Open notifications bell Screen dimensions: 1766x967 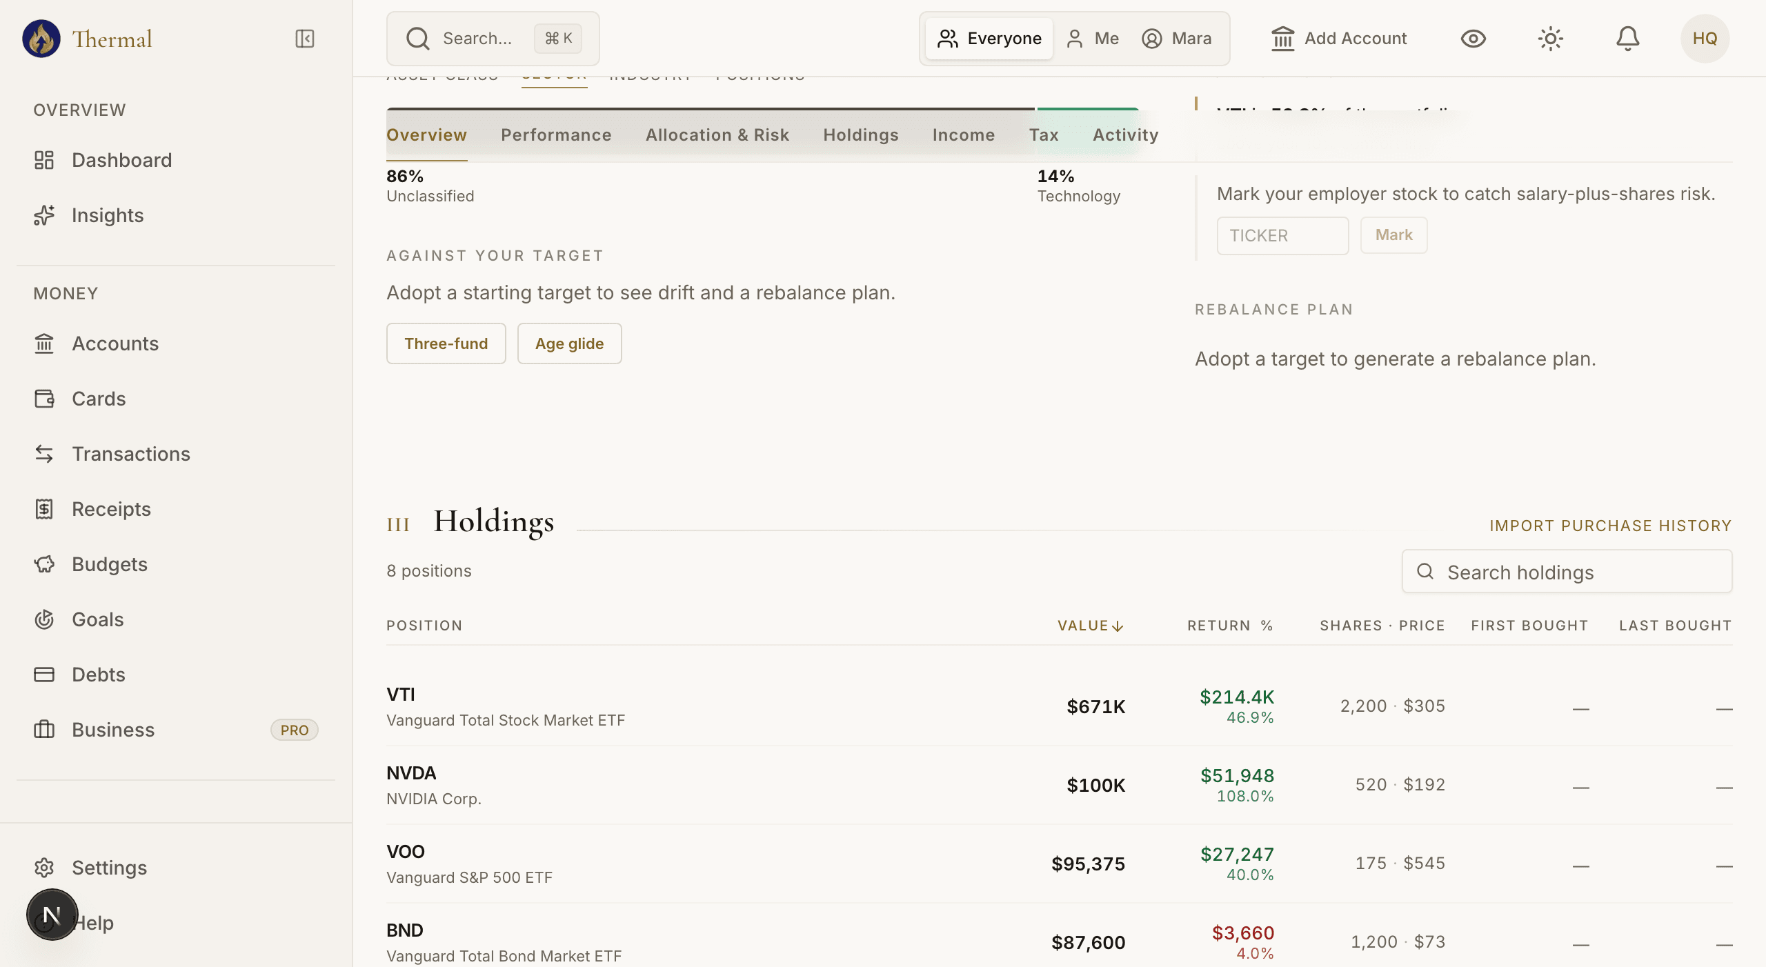pyautogui.click(x=1628, y=39)
